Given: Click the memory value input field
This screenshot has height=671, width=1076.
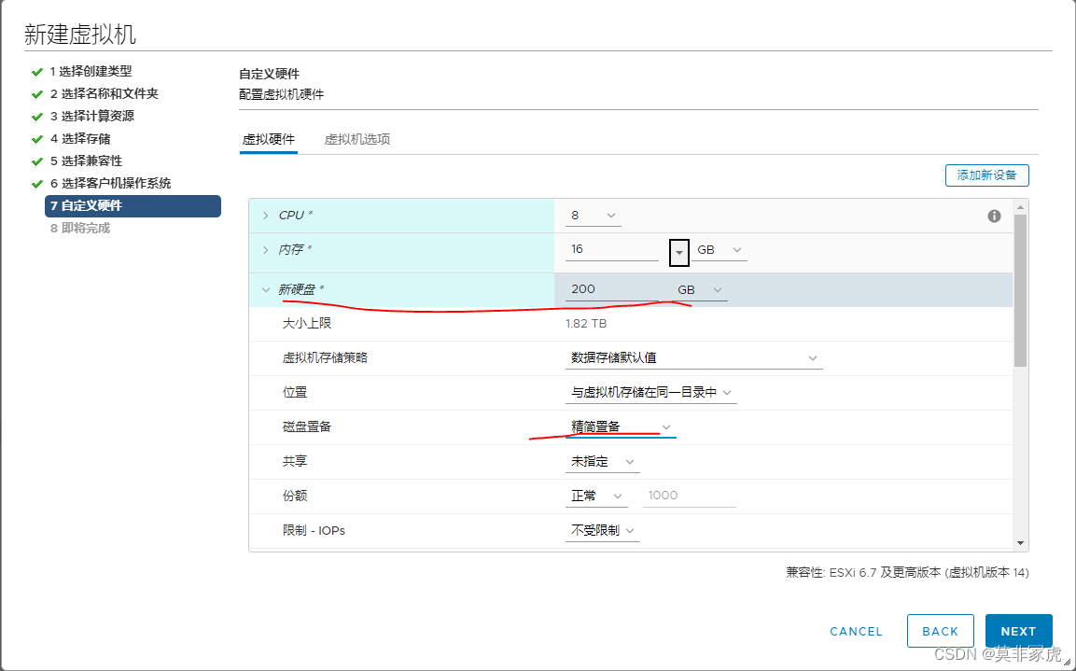Looking at the screenshot, I should click(611, 250).
